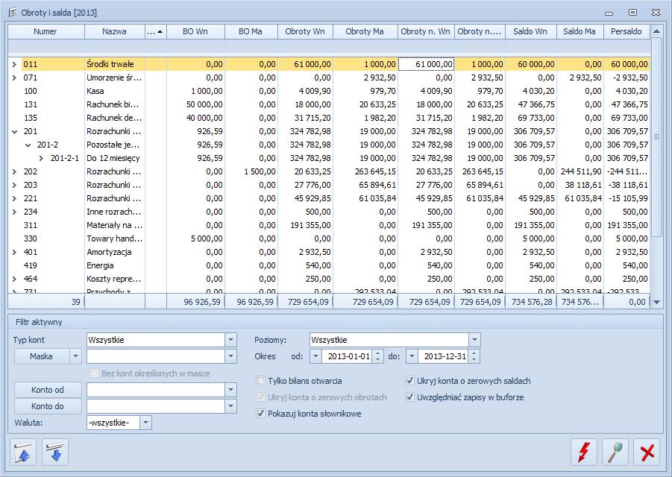Open the Okres od date type dropdown

click(x=315, y=356)
